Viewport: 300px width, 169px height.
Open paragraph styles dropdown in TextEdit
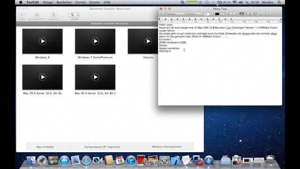click(162, 14)
